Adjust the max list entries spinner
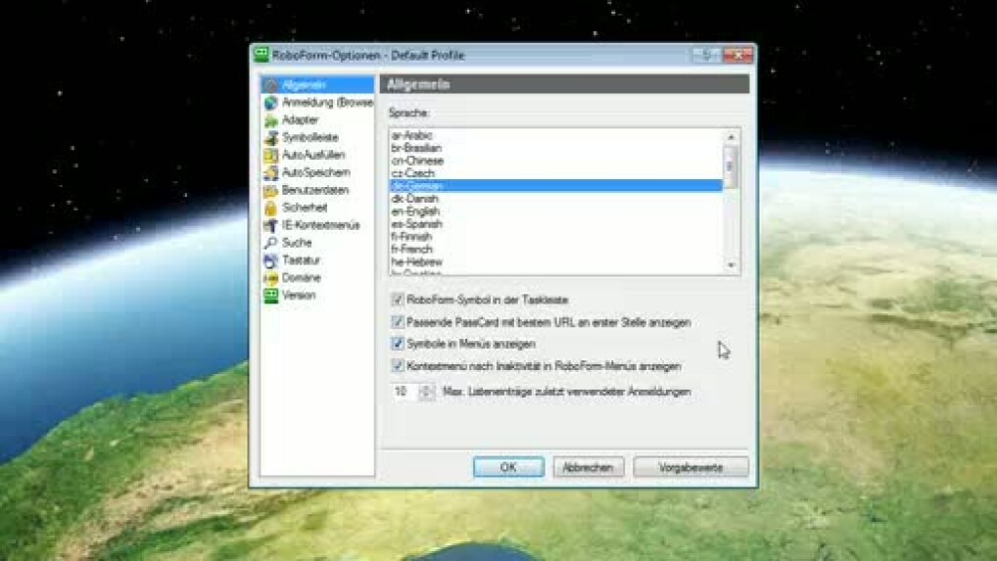The height and width of the screenshot is (561, 997). pyautogui.click(x=426, y=392)
